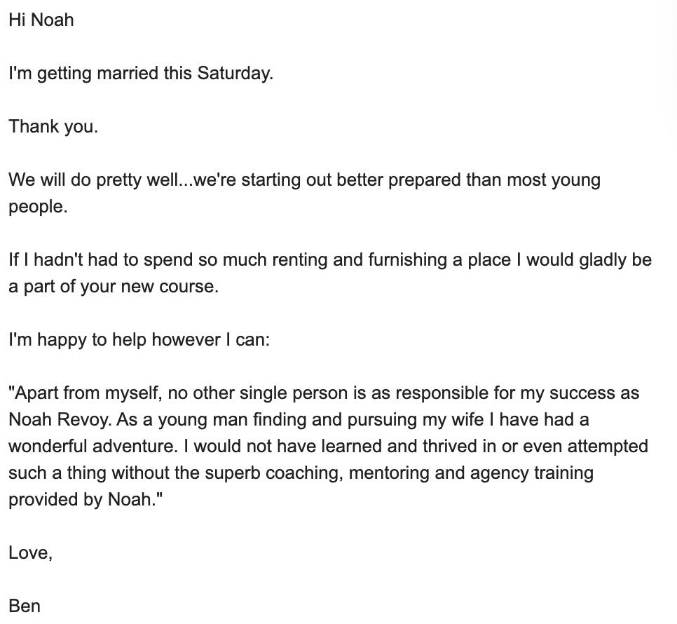Click the closing text "provided by Noah."

[85, 499]
